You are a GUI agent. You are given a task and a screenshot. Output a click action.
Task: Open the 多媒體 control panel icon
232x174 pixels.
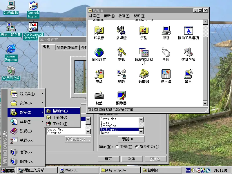tap(121, 33)
